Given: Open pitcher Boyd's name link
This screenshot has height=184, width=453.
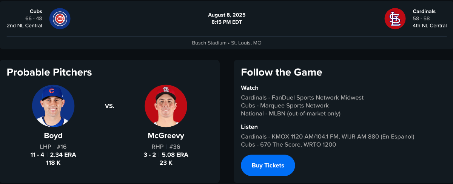Looking at the screenshot, I should tap(53, 136).
